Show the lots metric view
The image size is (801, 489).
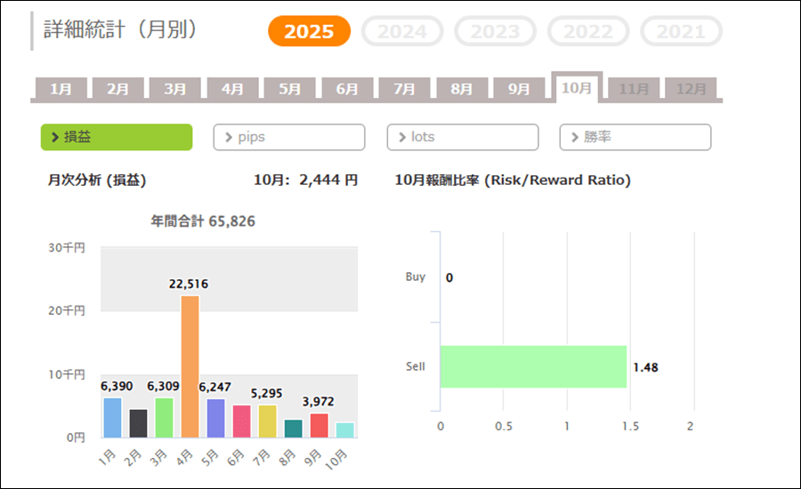(x=462, y=137)
